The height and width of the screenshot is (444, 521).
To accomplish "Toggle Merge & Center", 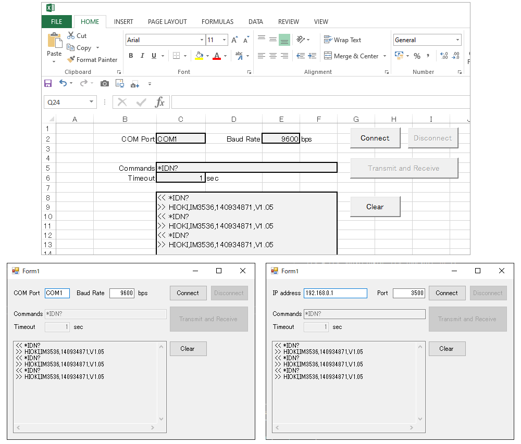I will 351,56.
